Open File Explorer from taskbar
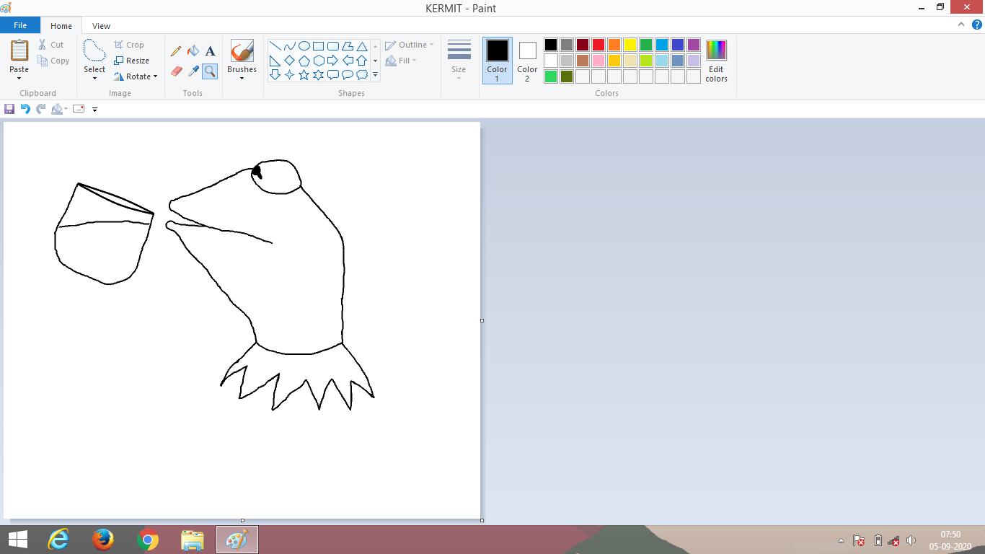This screenshot has width=985, height=554. coord(193,540)
